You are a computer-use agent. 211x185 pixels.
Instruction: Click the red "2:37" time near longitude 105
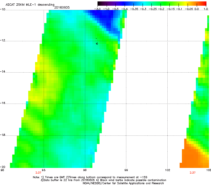[x=192, y=173]
